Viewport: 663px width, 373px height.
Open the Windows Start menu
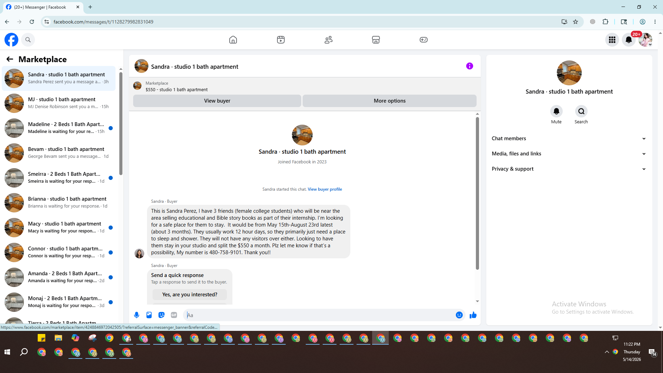tap(7, 352)
